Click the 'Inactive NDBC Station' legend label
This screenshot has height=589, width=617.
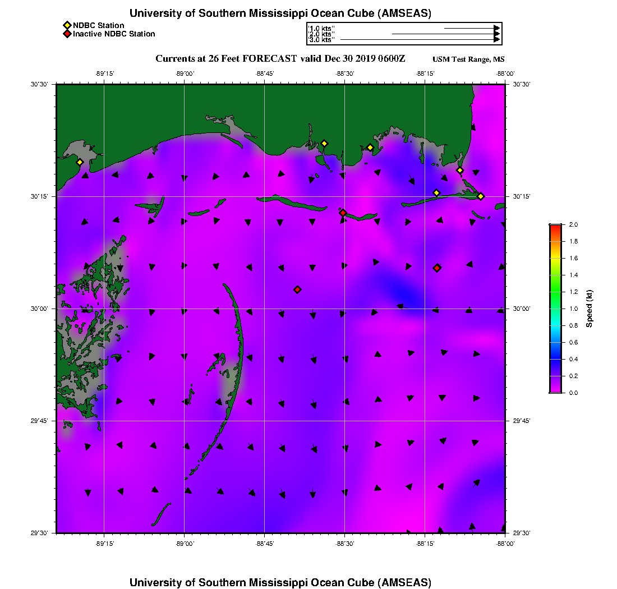(114, 34)
